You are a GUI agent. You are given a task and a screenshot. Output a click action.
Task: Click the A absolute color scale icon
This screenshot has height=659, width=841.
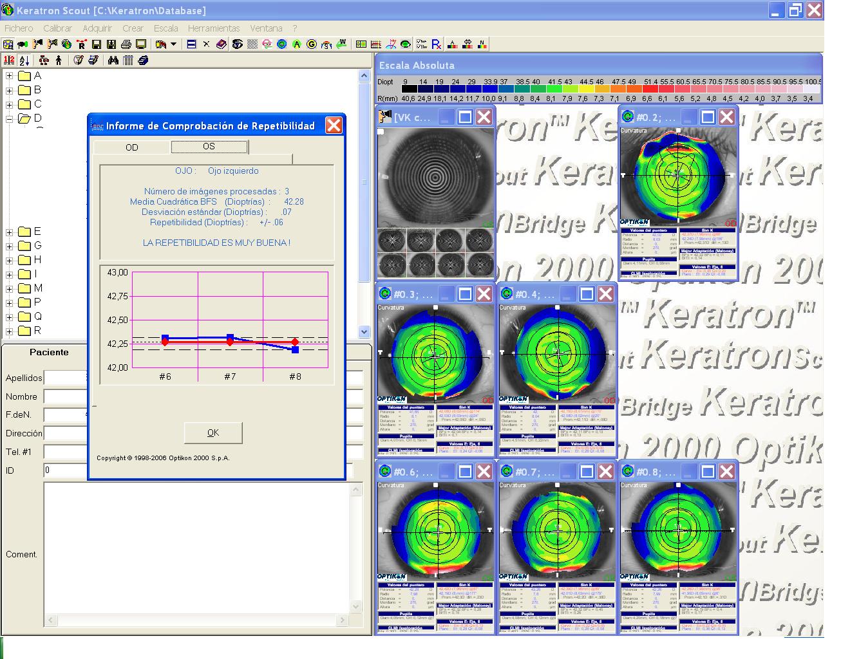[452, 44]
